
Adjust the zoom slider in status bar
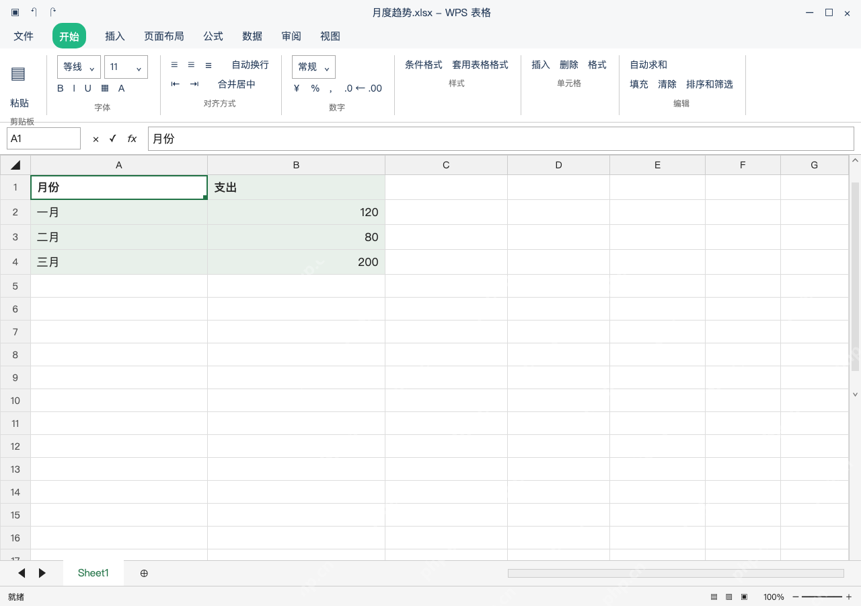[822, 597]
